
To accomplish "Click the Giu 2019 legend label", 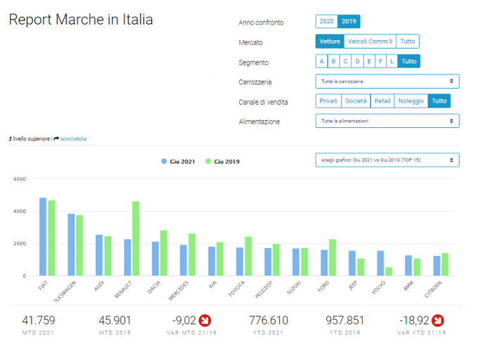I will (x=227, y=162).
